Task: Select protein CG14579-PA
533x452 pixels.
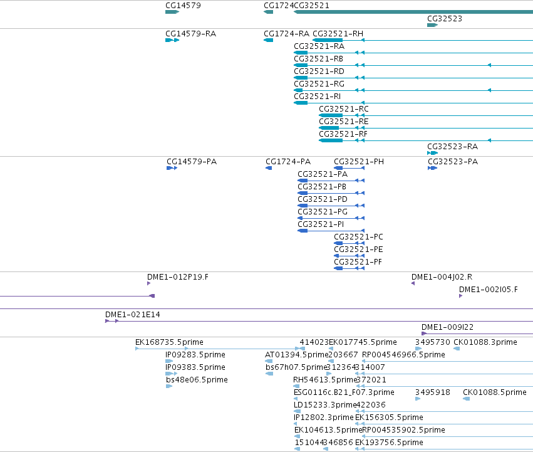Action: pyautogui.click(x=192, y=162)
